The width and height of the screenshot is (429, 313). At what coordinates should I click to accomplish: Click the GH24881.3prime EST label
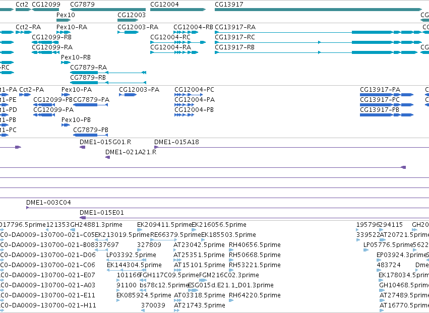point(96,225)
